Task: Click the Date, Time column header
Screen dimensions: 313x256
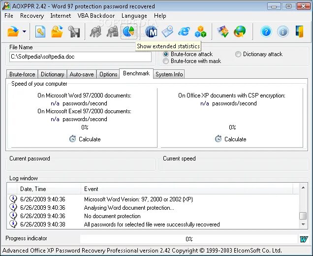Action: pyautogui.click(x=49, y=189)
